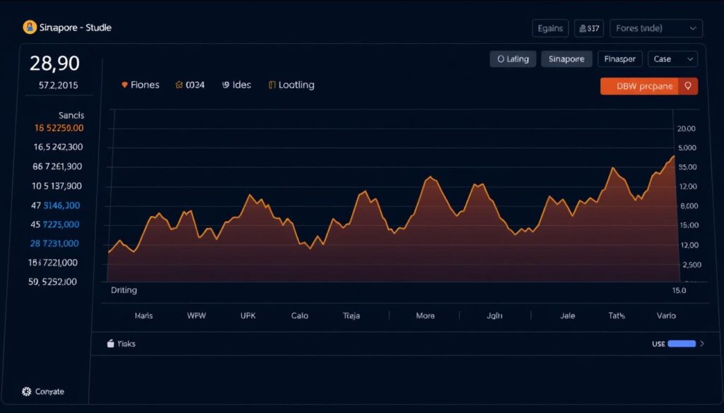Click the bookmark icon beside Lootling
The image size is (724, 413).
(271, 85)
